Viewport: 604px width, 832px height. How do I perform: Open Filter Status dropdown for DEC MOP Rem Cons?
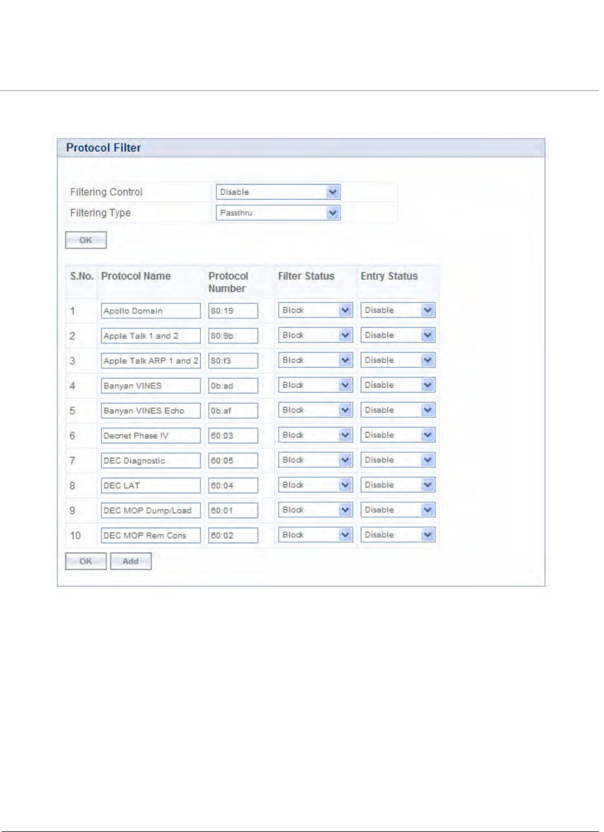[x=315, y=535]
